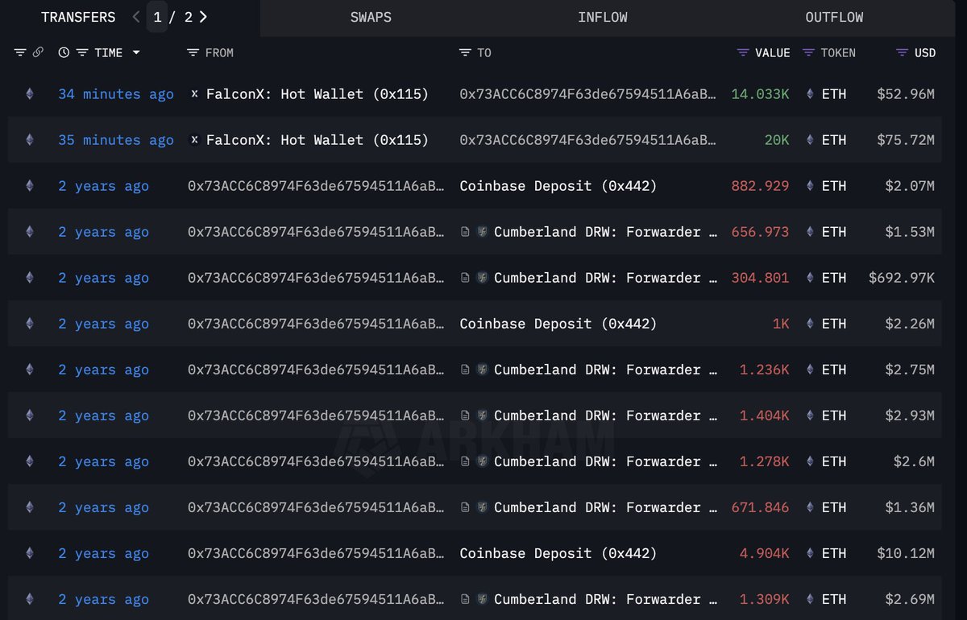The height and width of the screenshot is (620, 967).
Task: Open Coinbase Deposit in 1K ETH row
Action: (558, 324)
